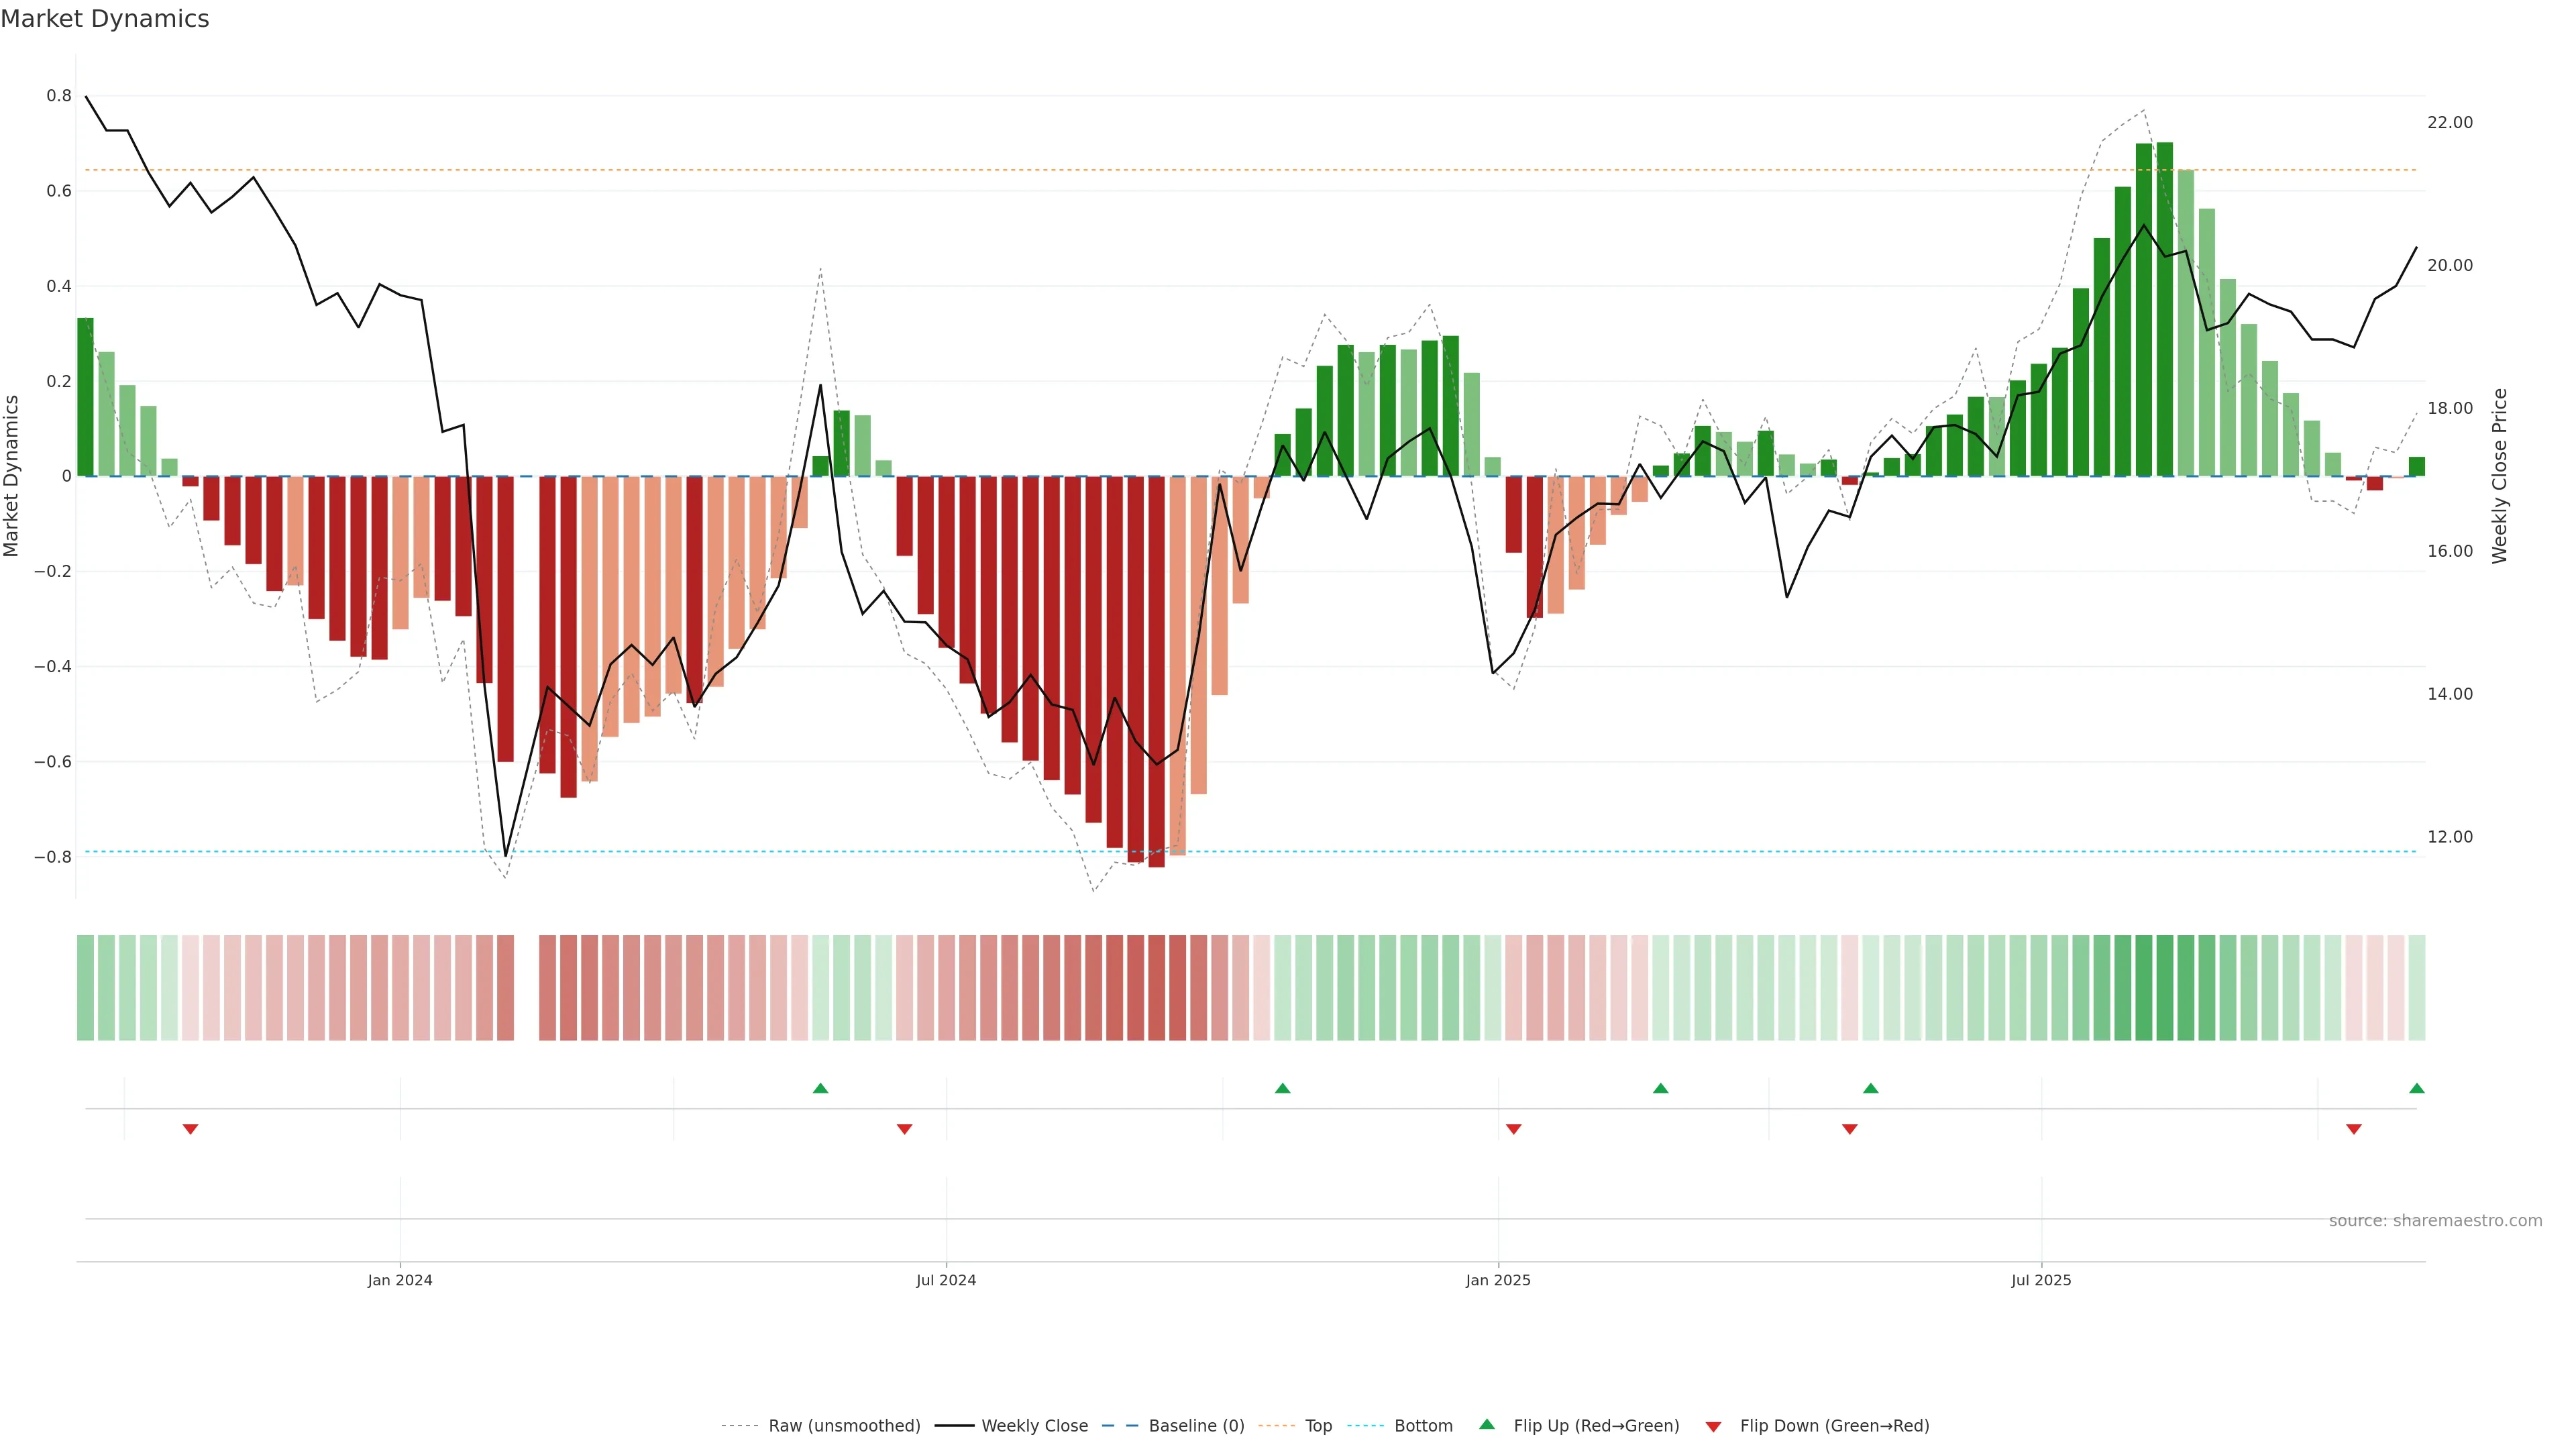Click the first green flip-up marker
Image resolution: width=2576 pixels, height=1449 pixels.
point(820,1088)
